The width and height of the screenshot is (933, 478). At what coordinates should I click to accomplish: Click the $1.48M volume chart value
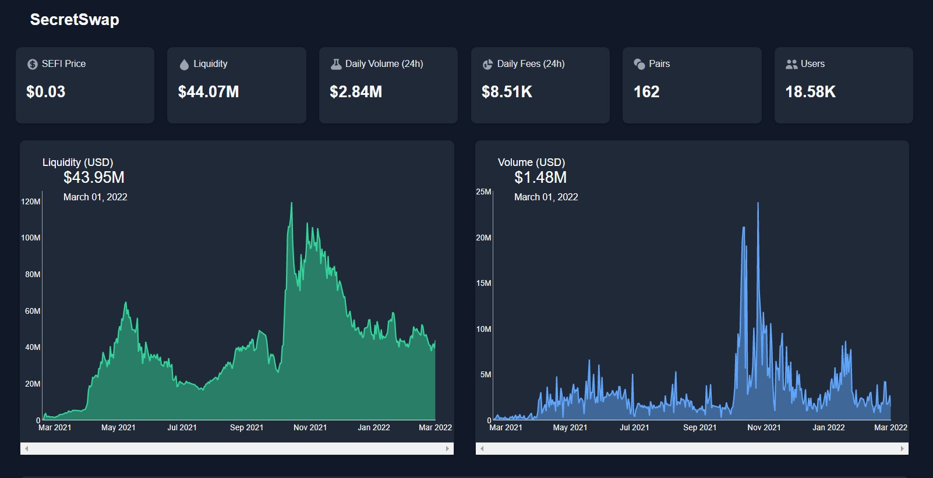(540, 178)
